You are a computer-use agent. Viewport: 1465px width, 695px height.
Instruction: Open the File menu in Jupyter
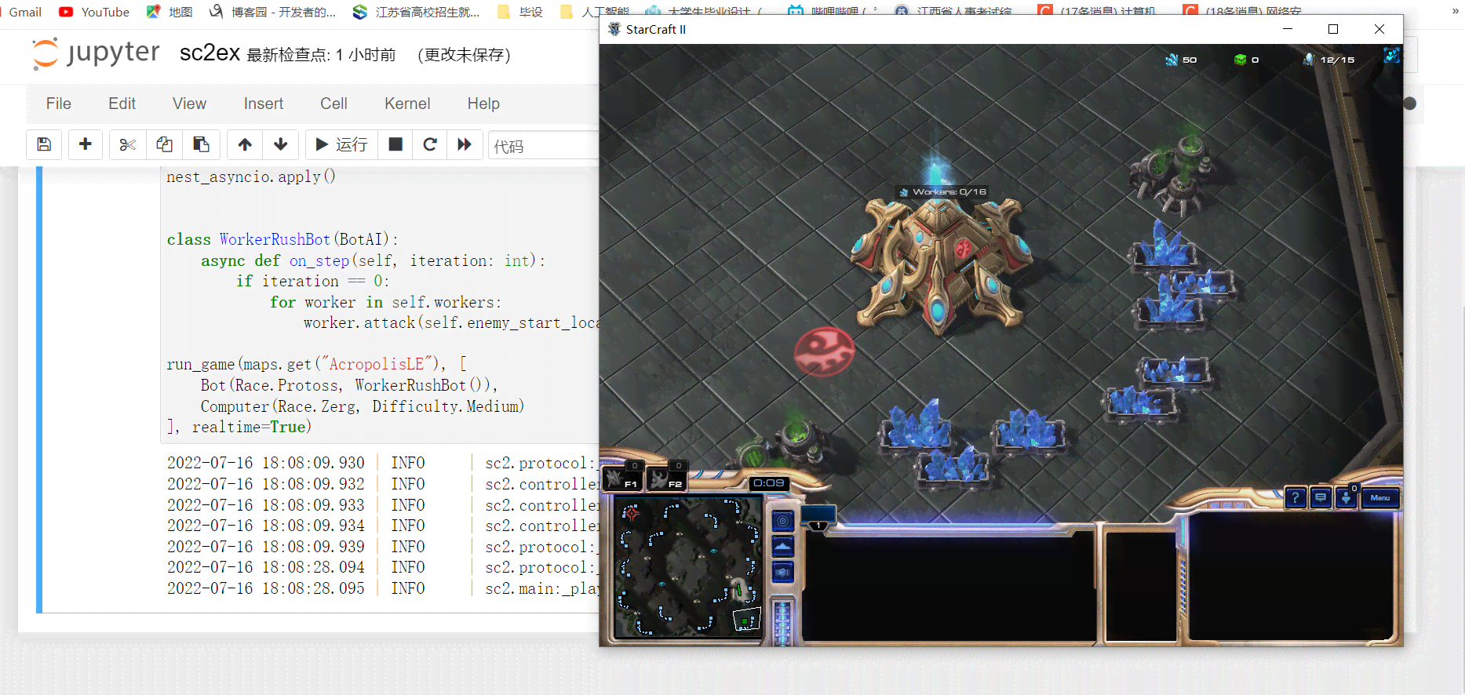(x=59, y=104)
